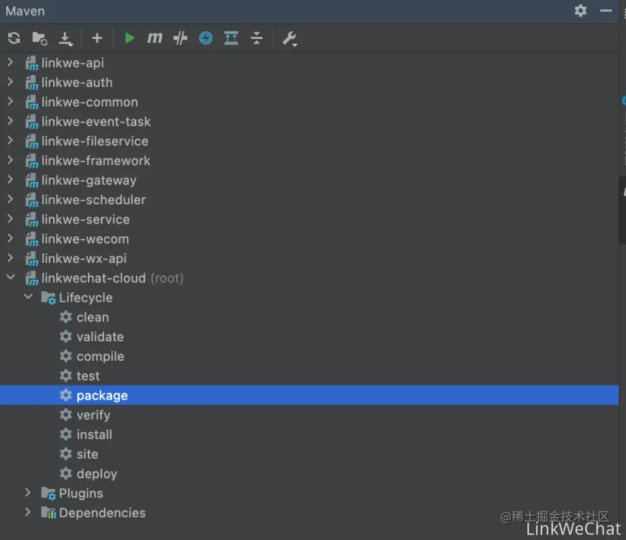Click module icon of linkwechat-cloud
Image resolution: width=626 pixels, height=540 pixels.
[31, 279]
